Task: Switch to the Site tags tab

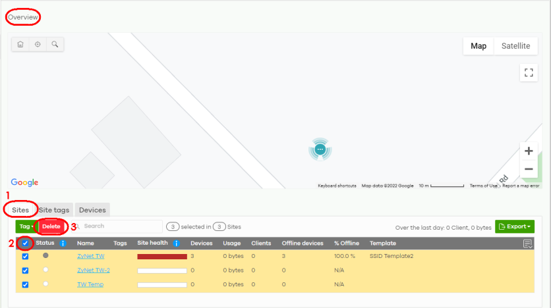Action: 55,210
